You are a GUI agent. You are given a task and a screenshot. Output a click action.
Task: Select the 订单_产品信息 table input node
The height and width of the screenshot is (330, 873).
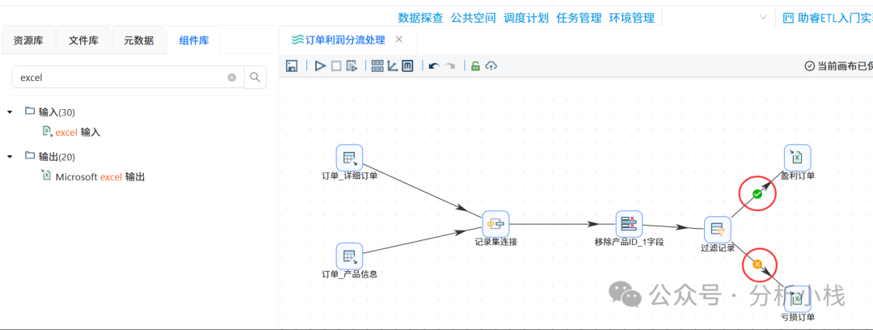(350, 256)
